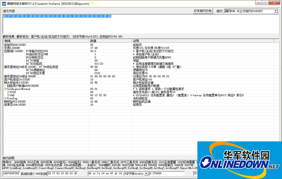Collapse the 链路用户数据APDU row
282x179 pixels.
(x=5, y=86)
